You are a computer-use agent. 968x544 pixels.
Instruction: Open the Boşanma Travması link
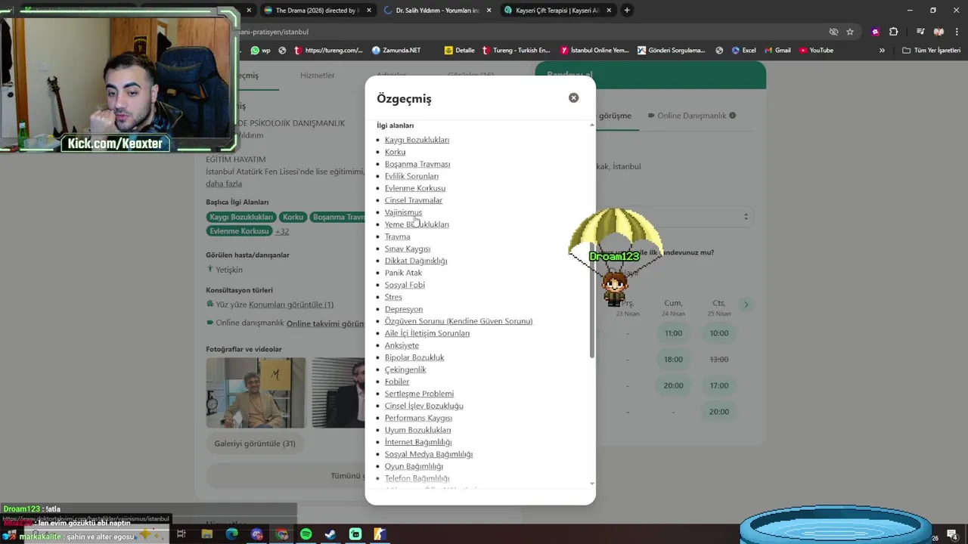click(417, 164)
